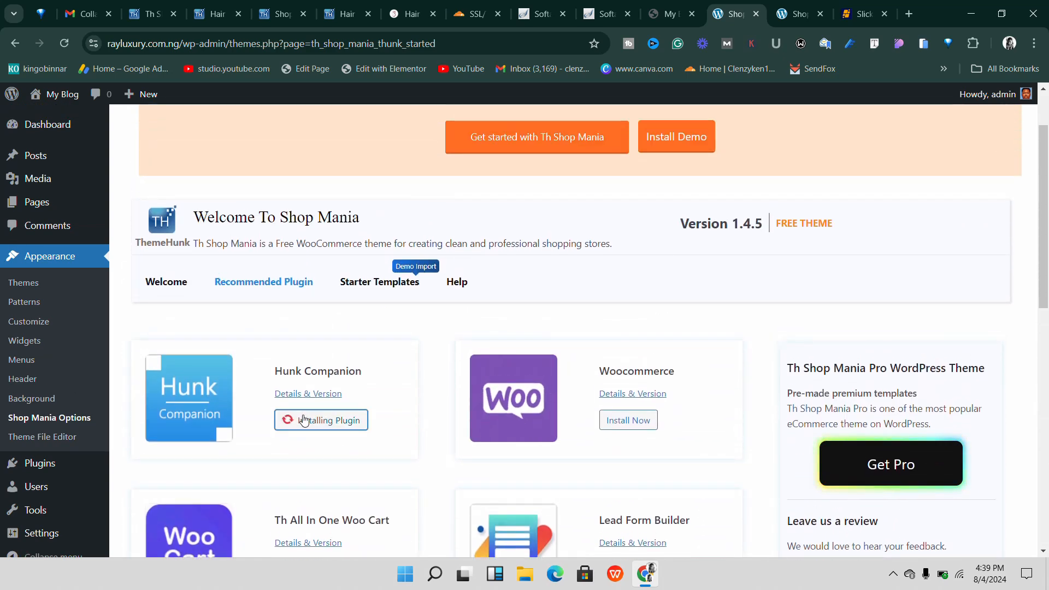Click the browser back arrow
Image resolution: width=1049 pixels, height=590 pixels.
15,43
